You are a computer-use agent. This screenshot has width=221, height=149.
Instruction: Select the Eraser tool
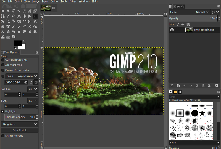(x=24, y=26)
